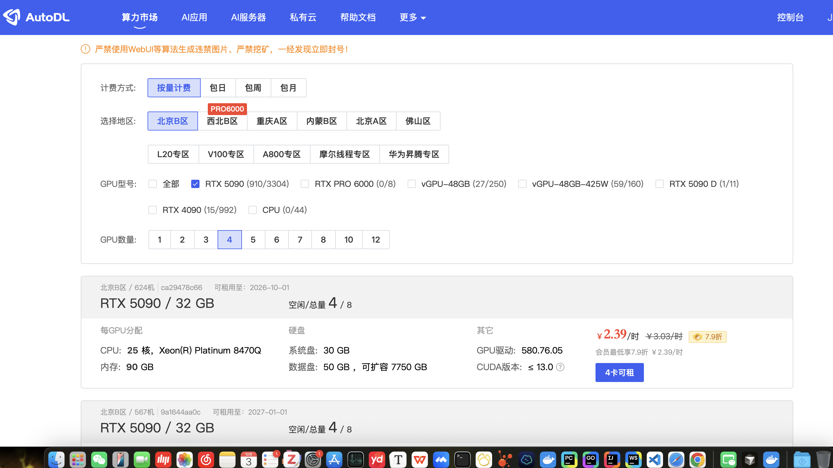This screenshot has width=833, height=468.
Task: Check the RTX 4090 GPU checkbox
Action: pos(153,210)
